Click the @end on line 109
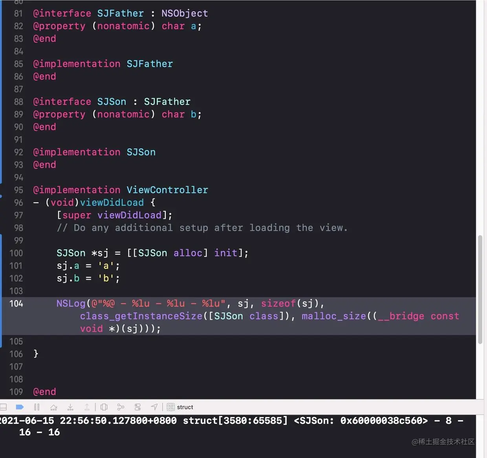Viewport: 487px width, 458px height. [44, 392]
